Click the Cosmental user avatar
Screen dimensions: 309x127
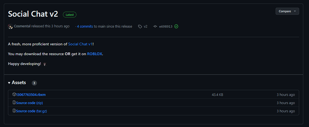pos(10,26)
